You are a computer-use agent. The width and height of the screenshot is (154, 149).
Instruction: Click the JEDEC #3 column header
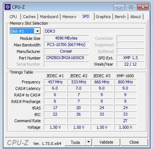click(x=102, y=76)
